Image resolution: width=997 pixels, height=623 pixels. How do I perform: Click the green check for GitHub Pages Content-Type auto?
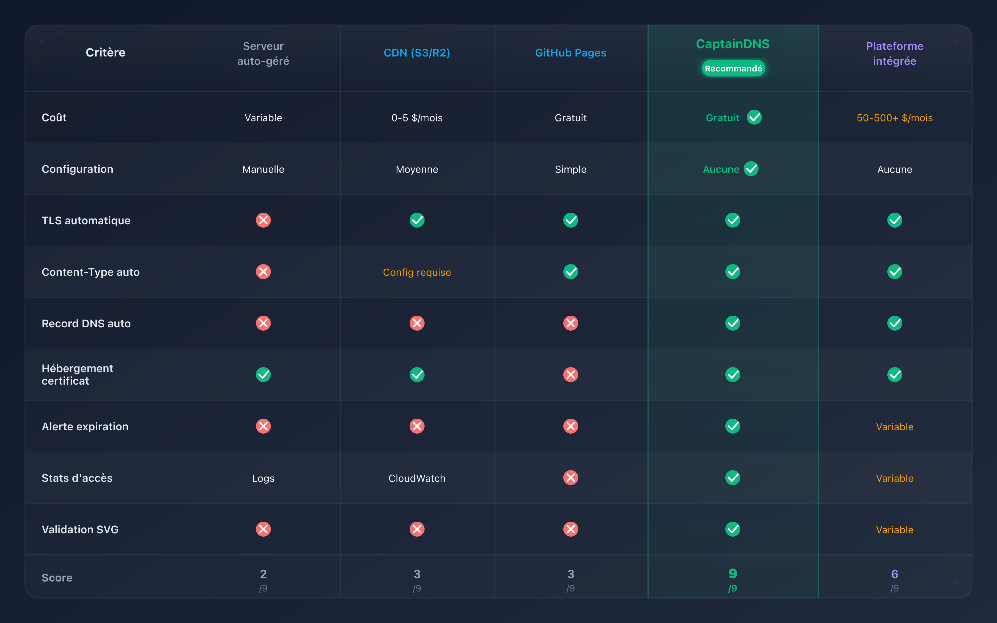[571, 272]
